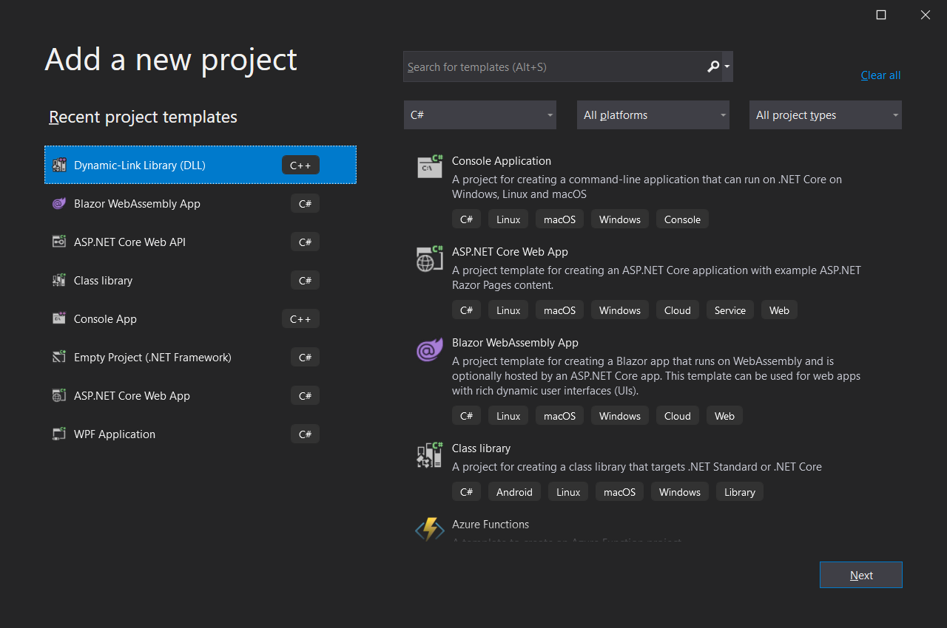
Task: Click the Clear all link
Action: point(880,75)
